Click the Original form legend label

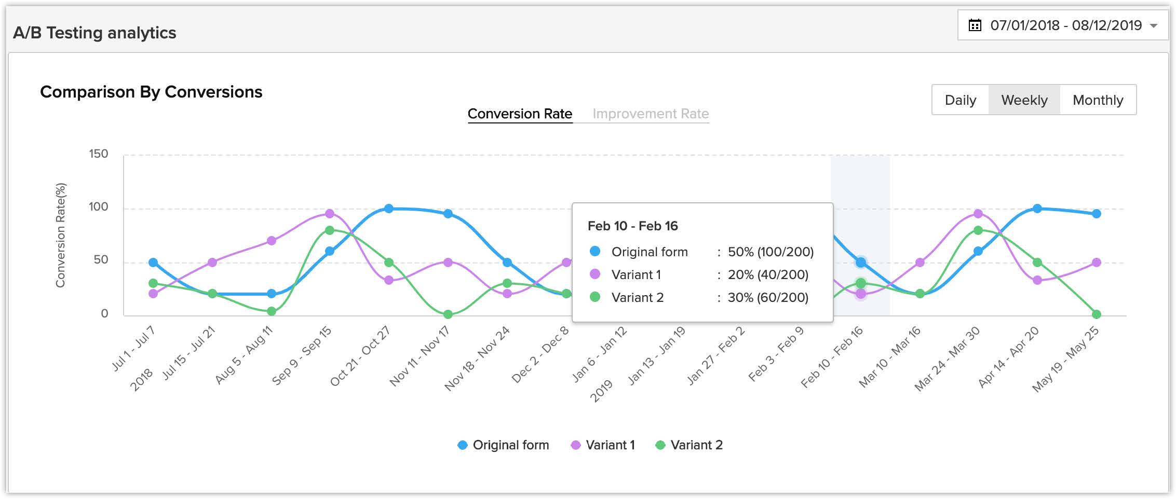tap(510, 445)
